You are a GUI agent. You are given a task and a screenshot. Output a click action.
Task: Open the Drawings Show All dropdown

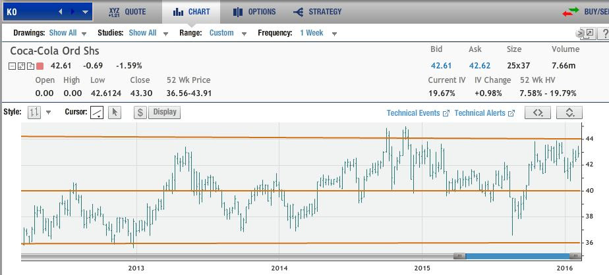click(x=68, y=33)
